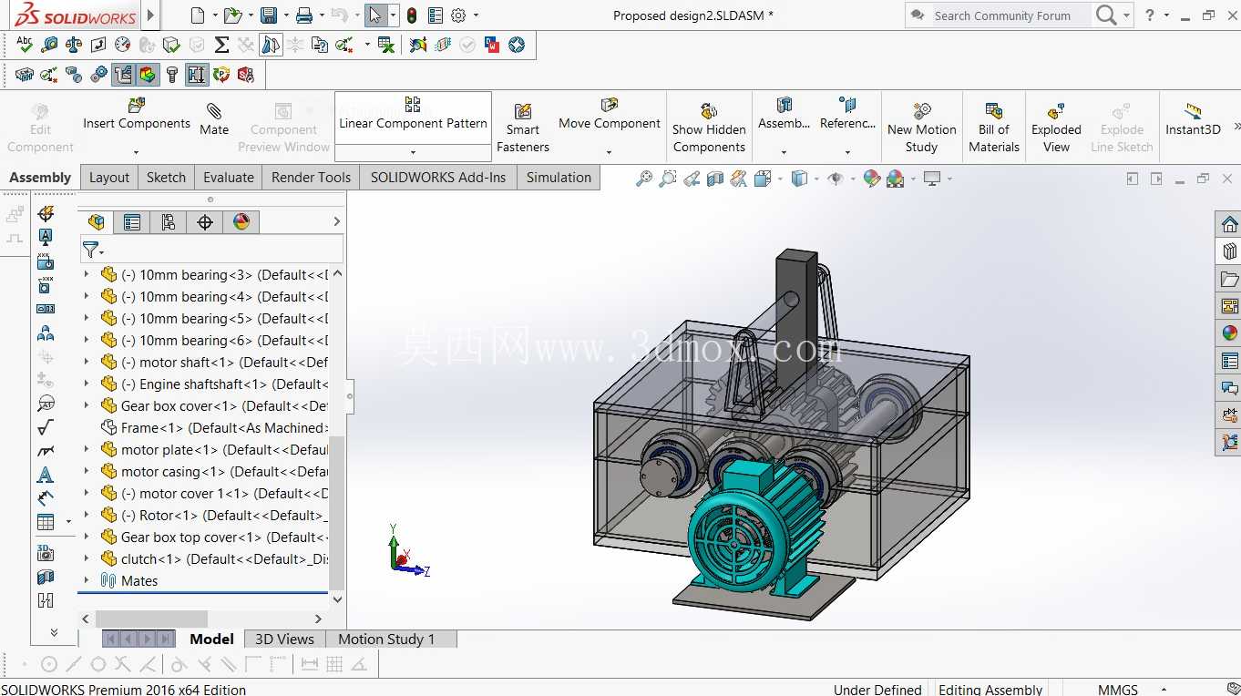Click the Assembly Features button
The width and height of the screenshot is (1241, 696).
(784, 114)
